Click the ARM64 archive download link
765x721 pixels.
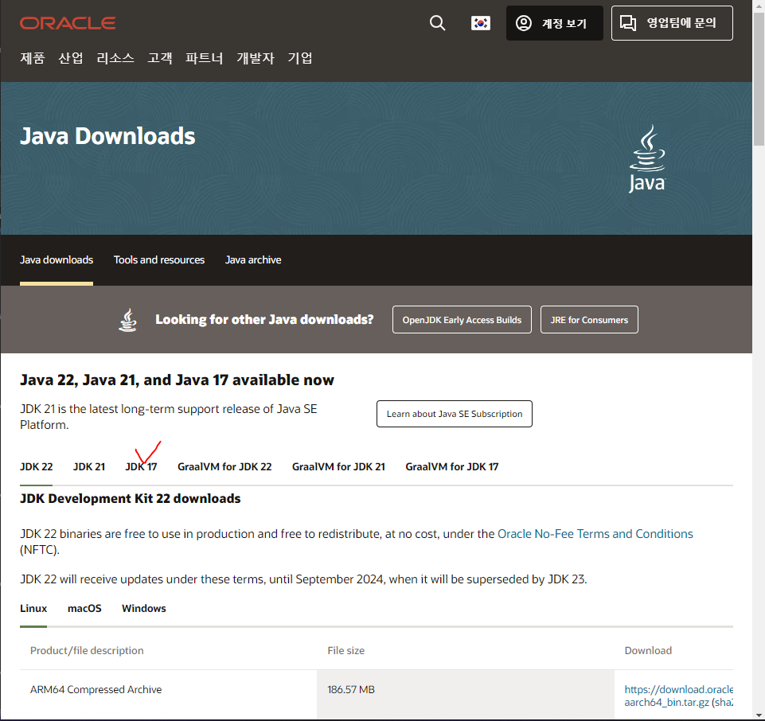click(x=678, y=696)
